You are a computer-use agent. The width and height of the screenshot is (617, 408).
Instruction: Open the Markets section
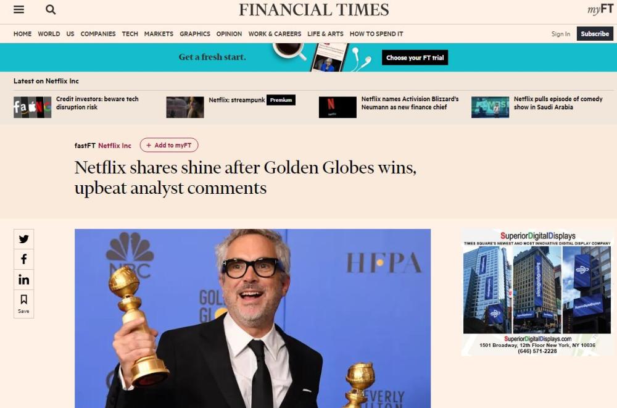click(159, 34)
